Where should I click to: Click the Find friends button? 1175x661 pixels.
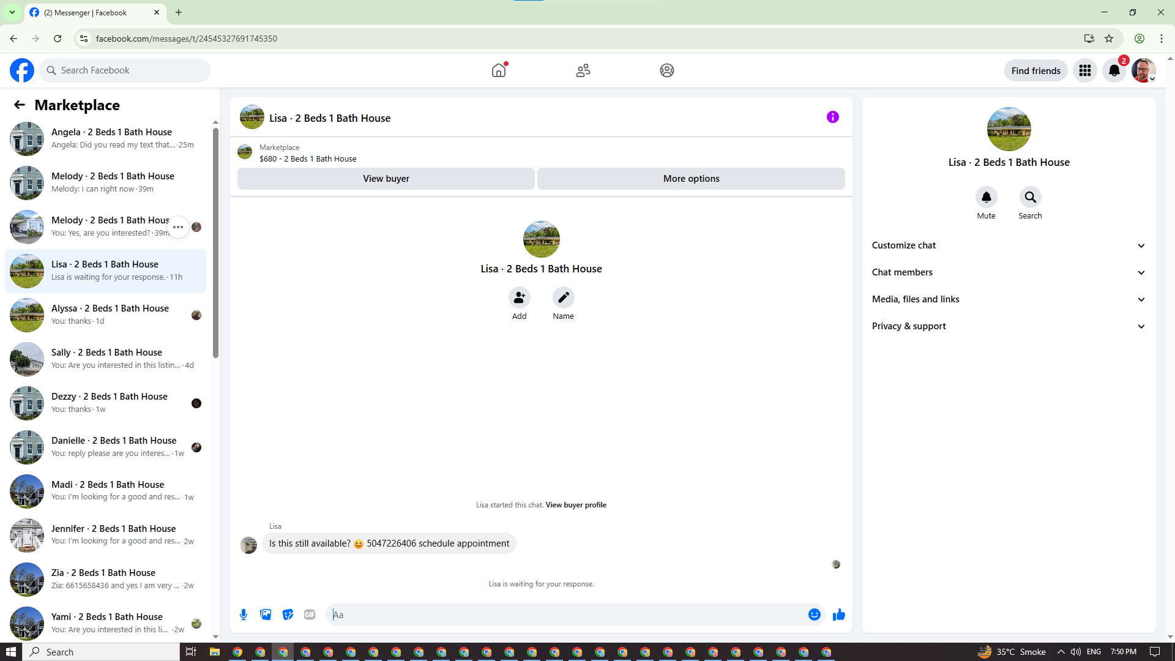point(1035,70)
